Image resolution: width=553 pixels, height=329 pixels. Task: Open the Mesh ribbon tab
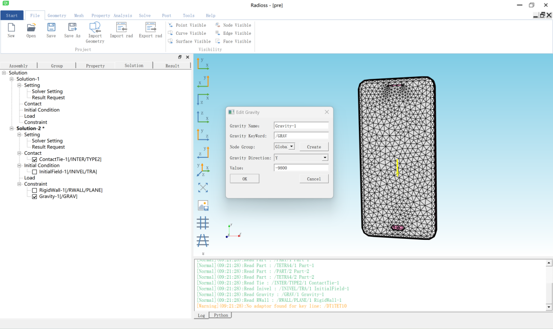click(79, 15)
